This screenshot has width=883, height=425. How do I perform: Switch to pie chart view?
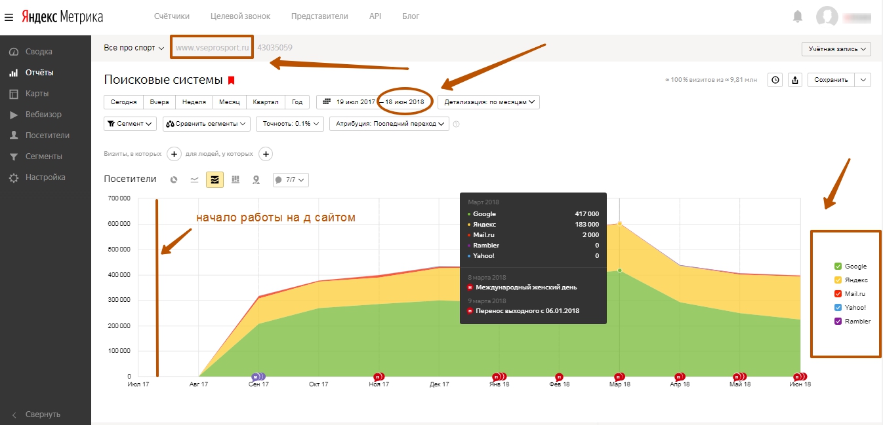click(174, 179)
